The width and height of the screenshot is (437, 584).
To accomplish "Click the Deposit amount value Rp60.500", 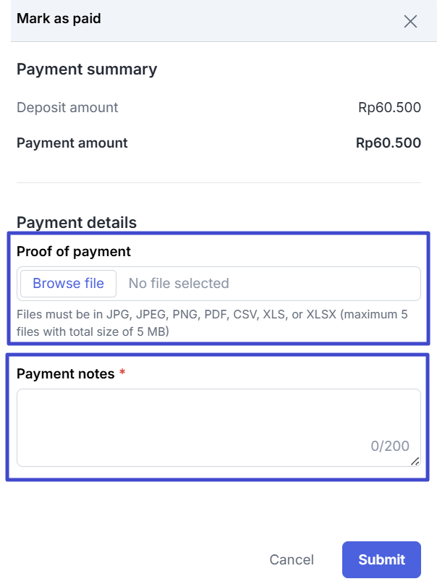I will point(389,108).
